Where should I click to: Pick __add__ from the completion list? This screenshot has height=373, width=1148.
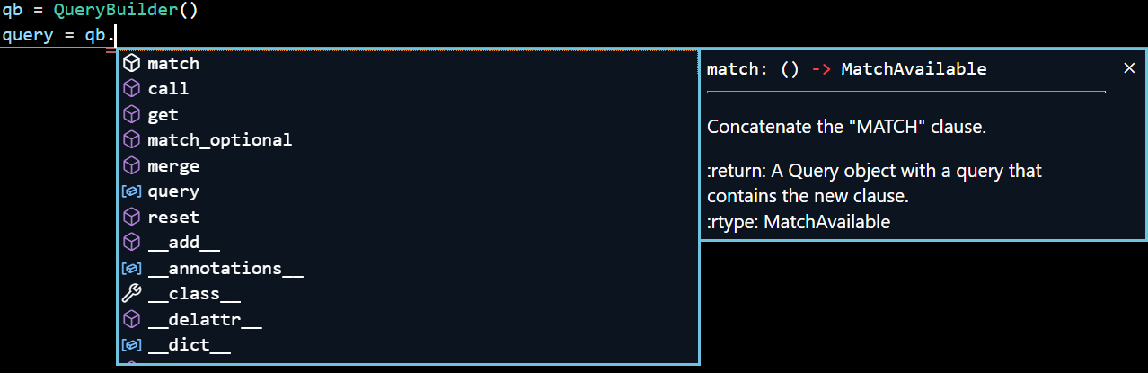click(x=183, y=243)
